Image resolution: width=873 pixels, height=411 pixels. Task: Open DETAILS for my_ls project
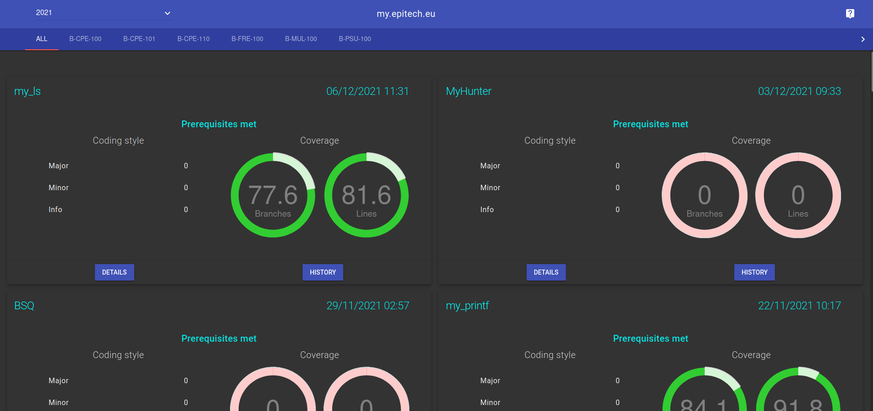[114, 272]
